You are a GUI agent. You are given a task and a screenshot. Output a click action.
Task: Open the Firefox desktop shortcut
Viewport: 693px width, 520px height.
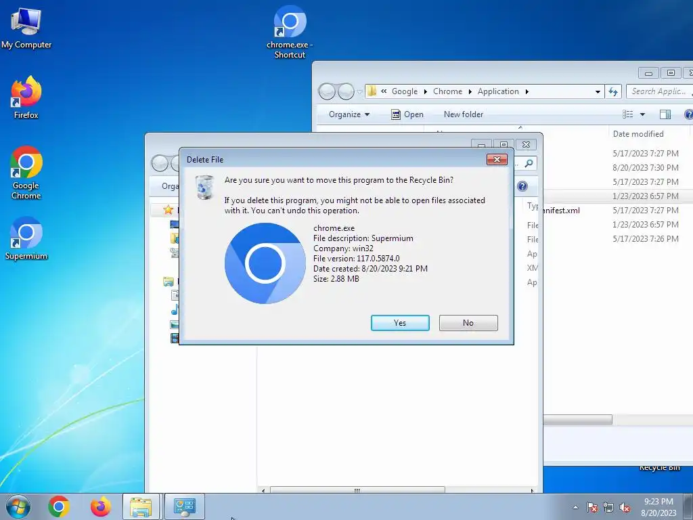click(26, 97)
